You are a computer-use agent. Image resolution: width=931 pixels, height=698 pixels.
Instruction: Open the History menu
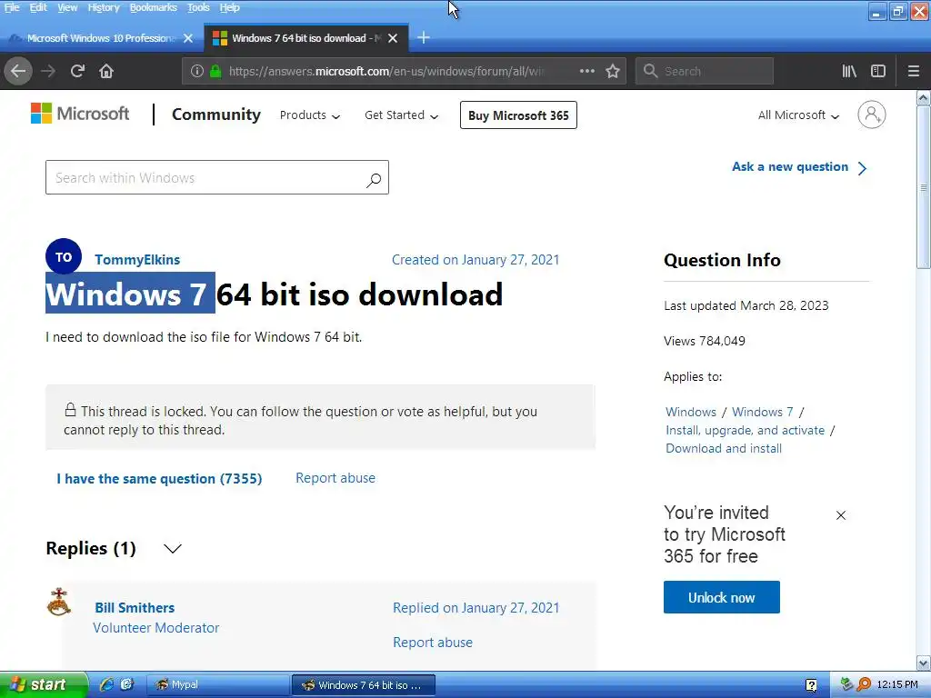click(x=104, y=7)
